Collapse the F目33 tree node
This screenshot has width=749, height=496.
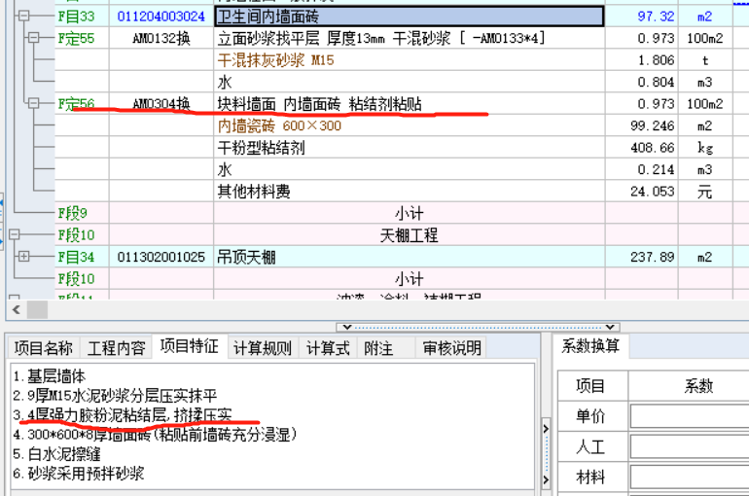pyautogui.click(x=23, y=16)
